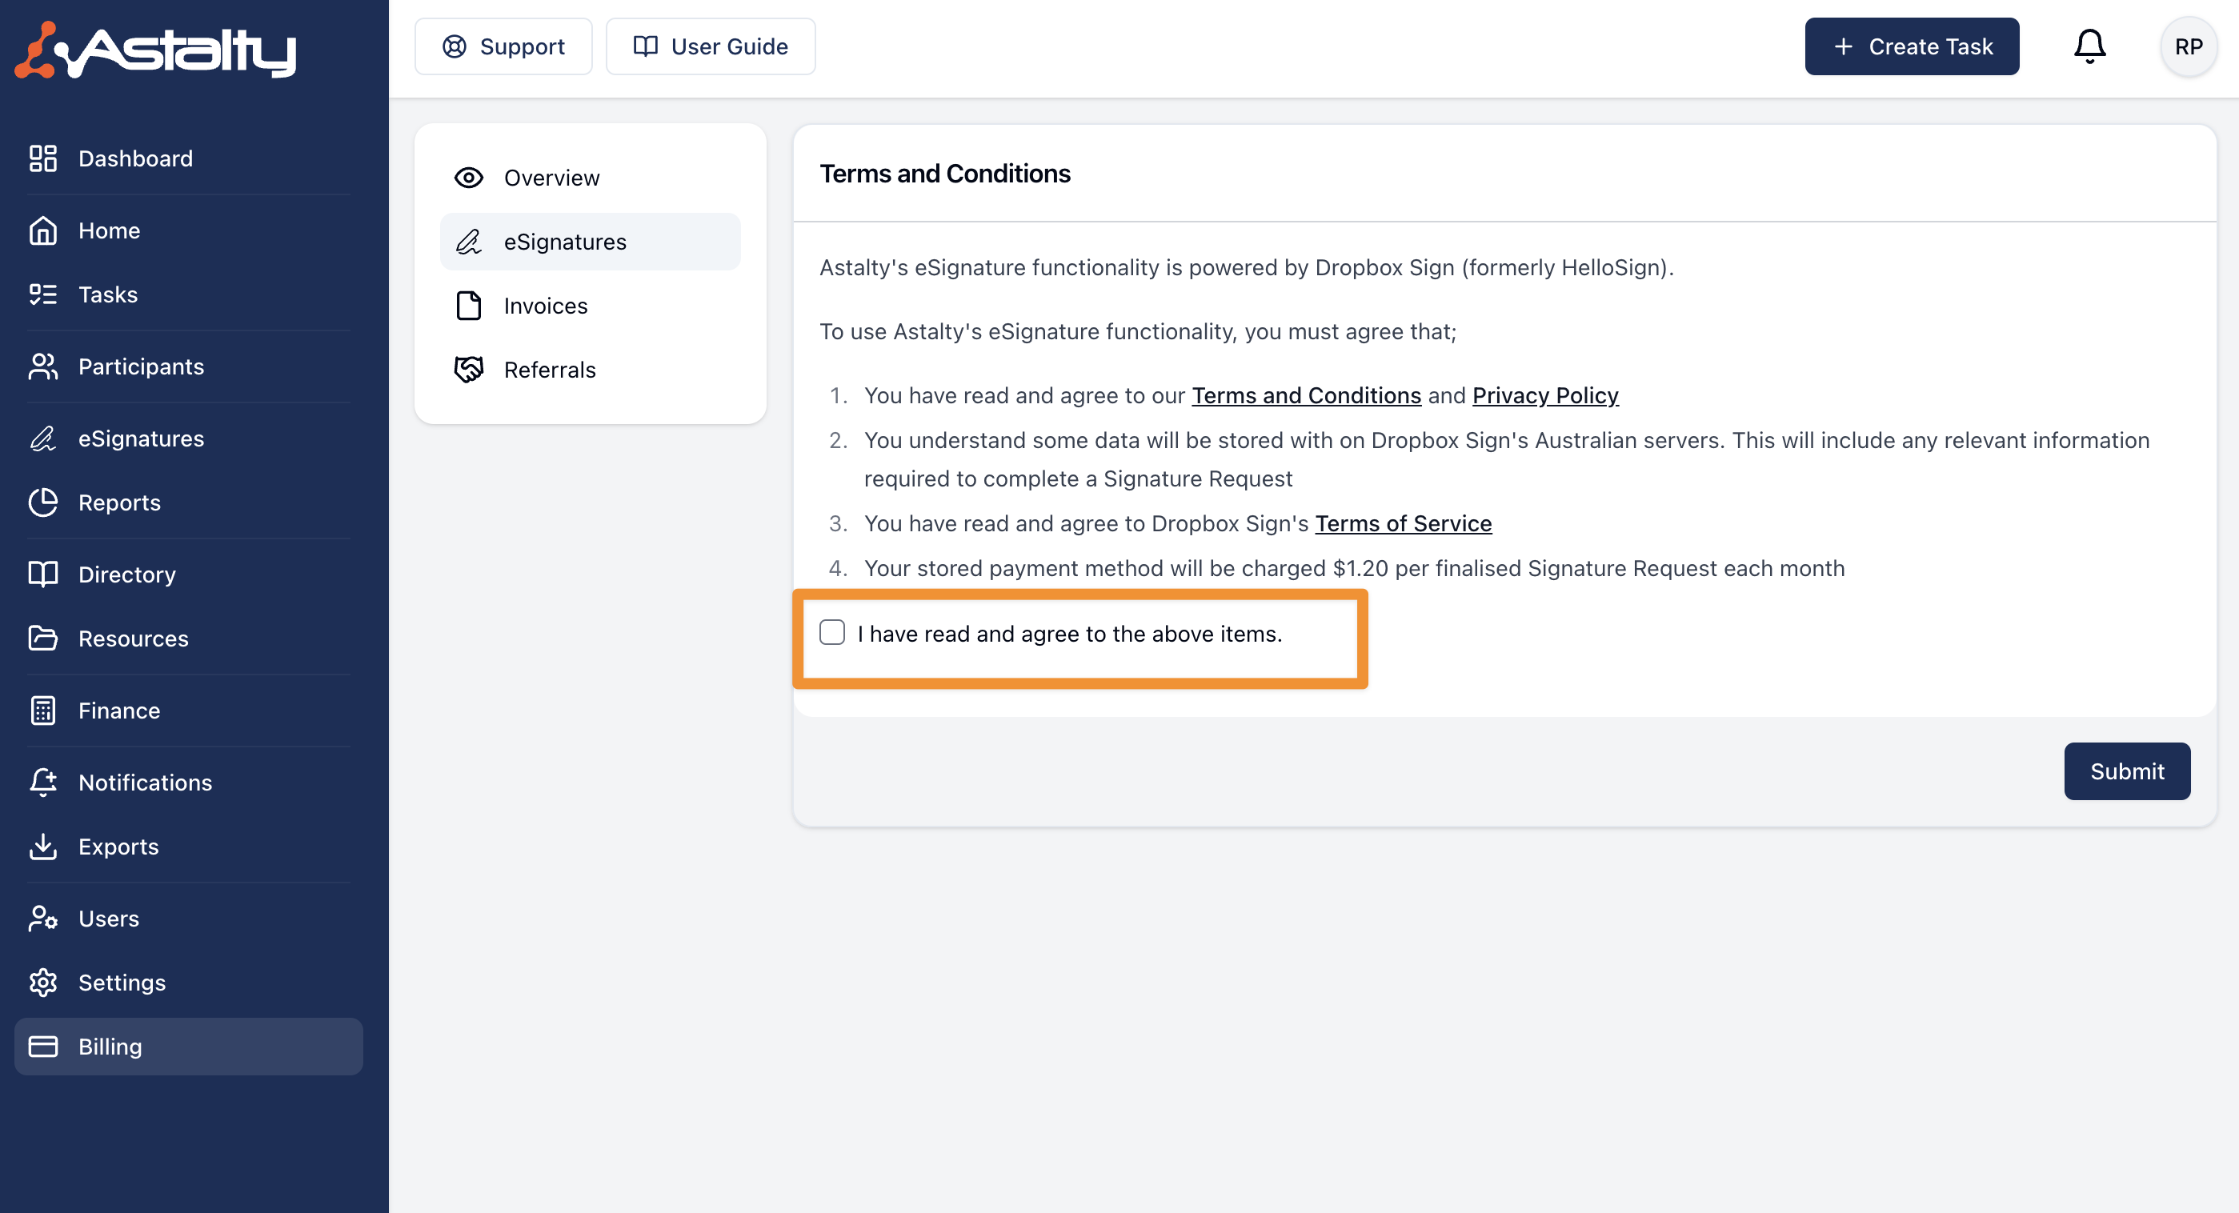Image resolution: width=2239 pixels, height=1213 pixels.
Task: Open the Privacy Policy link
Action: click(x=1544, y=395)
